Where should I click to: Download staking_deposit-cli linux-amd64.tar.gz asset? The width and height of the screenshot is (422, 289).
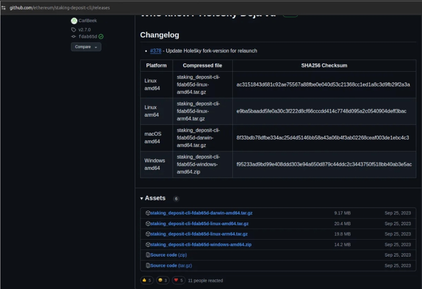[x=199, y=224]
